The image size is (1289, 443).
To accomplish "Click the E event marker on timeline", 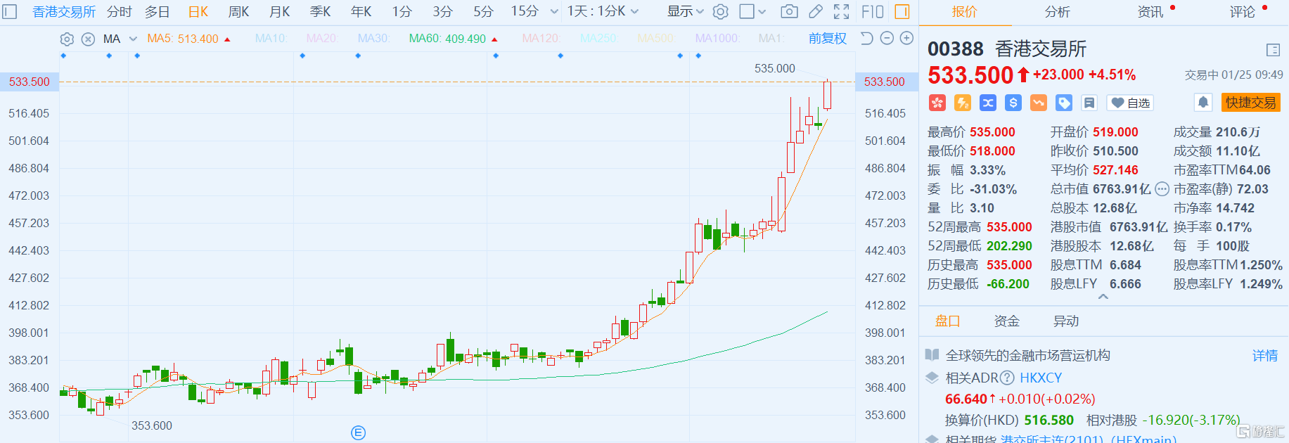I will pos(358,432).
